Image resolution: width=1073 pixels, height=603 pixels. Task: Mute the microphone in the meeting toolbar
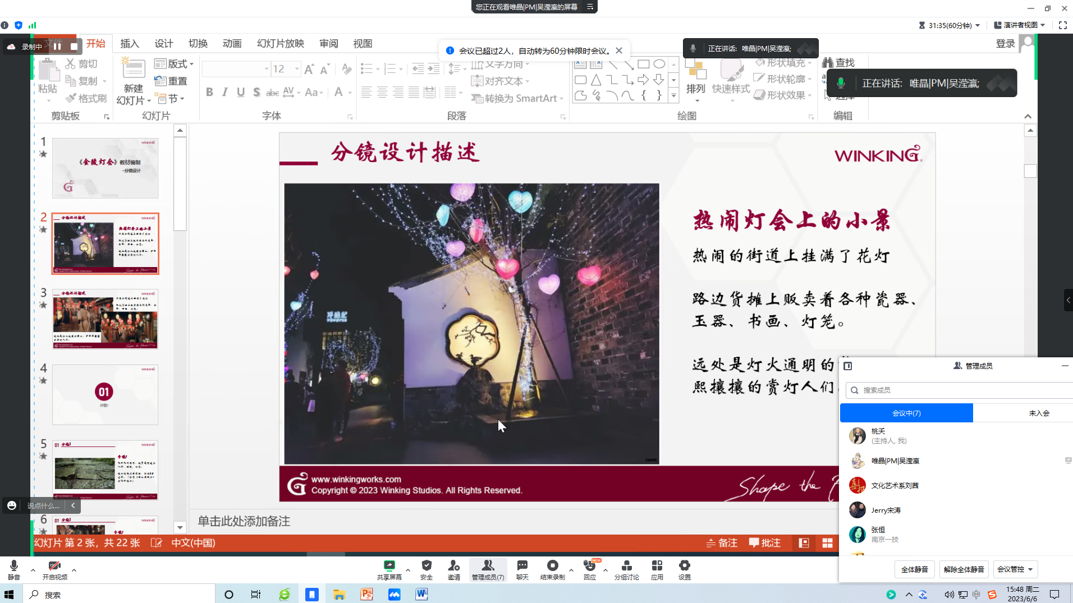pyautogui.click(x=14, y=569)
